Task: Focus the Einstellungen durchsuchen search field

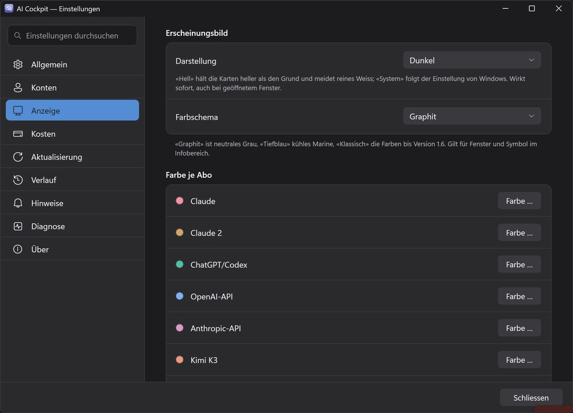Action: (x=72, y=35)
